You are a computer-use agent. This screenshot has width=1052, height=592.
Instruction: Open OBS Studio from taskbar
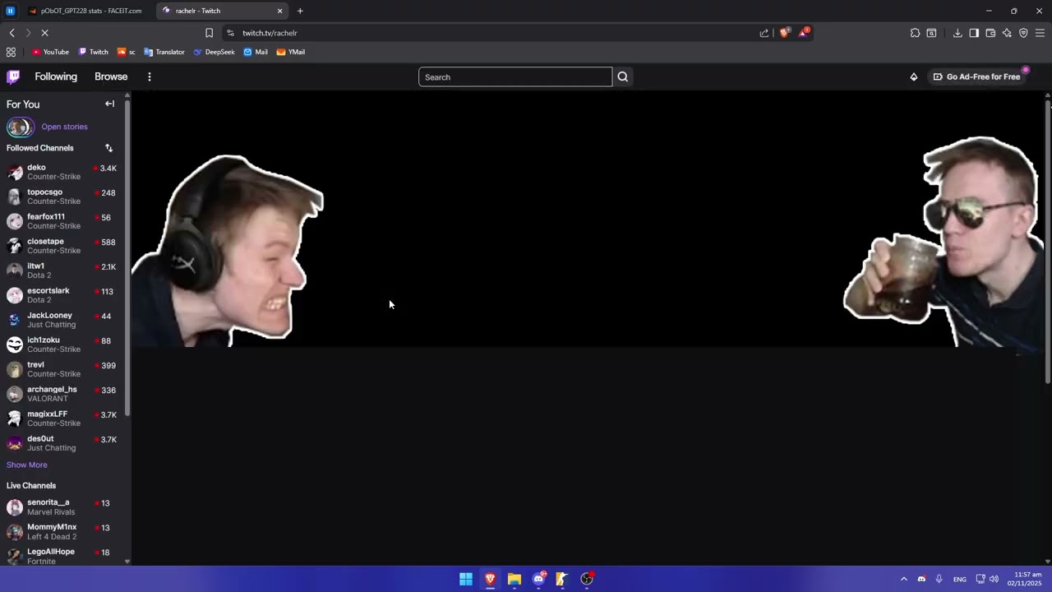(587, 579)
